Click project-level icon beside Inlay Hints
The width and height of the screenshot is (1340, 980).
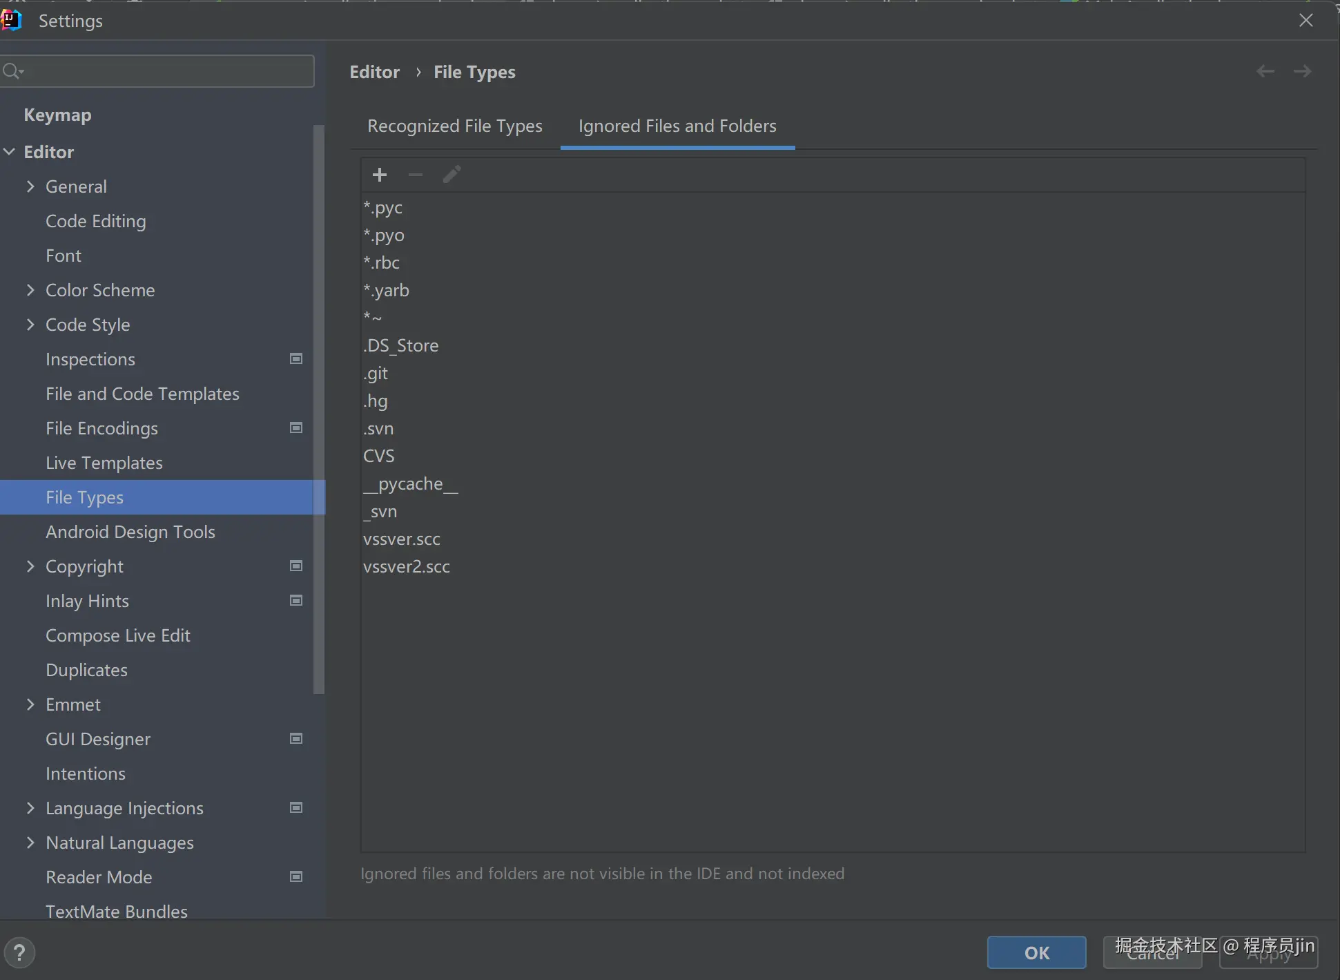[x=296, y=600]
